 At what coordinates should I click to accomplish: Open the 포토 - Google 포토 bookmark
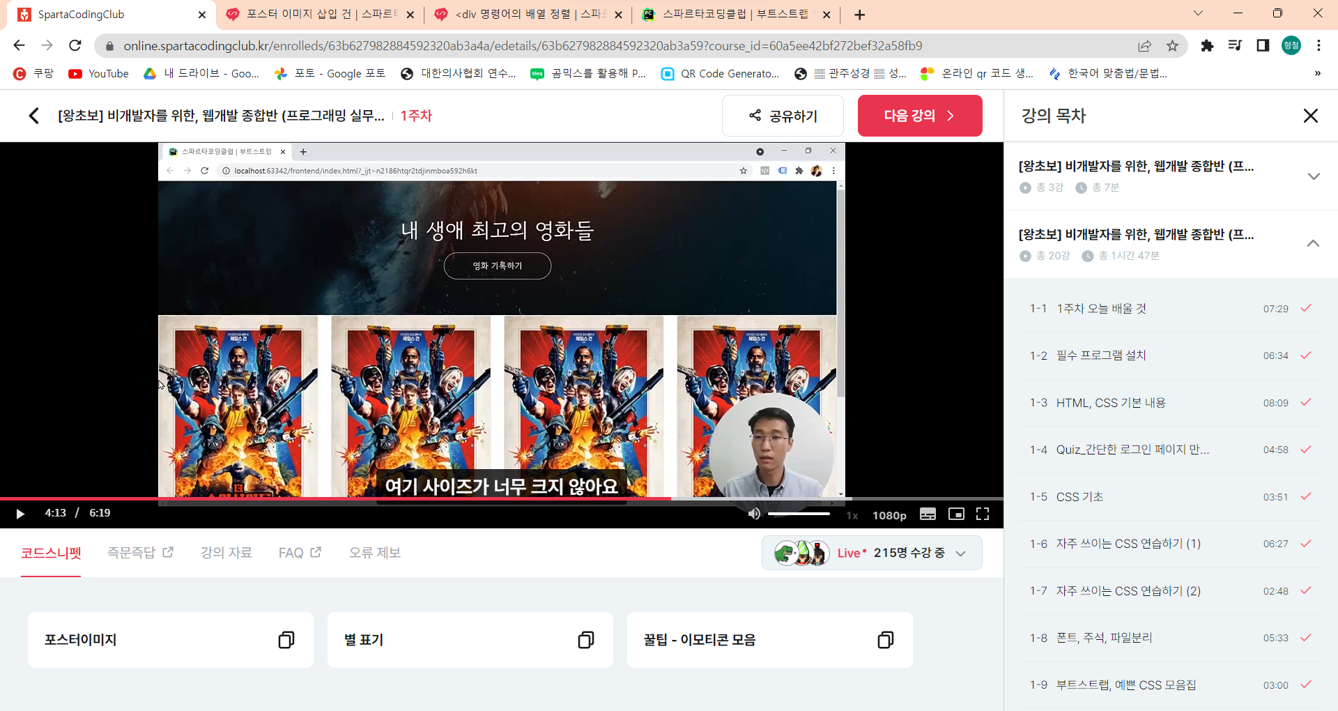330,74
